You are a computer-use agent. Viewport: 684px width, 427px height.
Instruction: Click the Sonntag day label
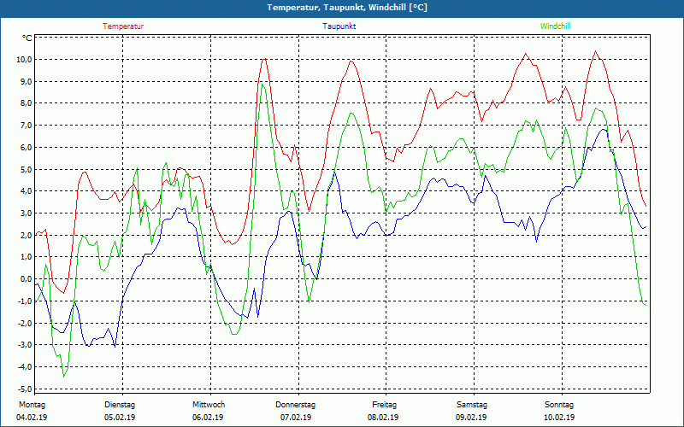point(559,405)
